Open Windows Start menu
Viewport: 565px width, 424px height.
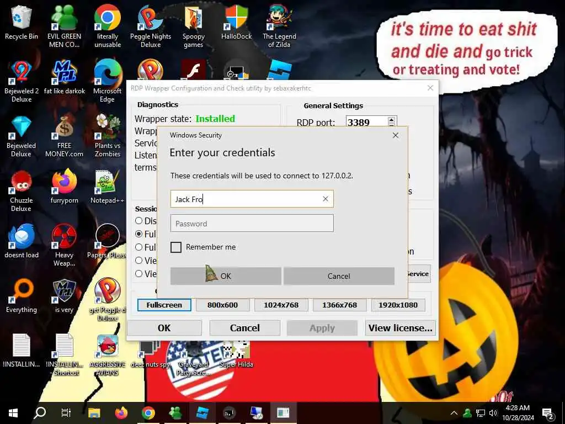tap(13, 413)
